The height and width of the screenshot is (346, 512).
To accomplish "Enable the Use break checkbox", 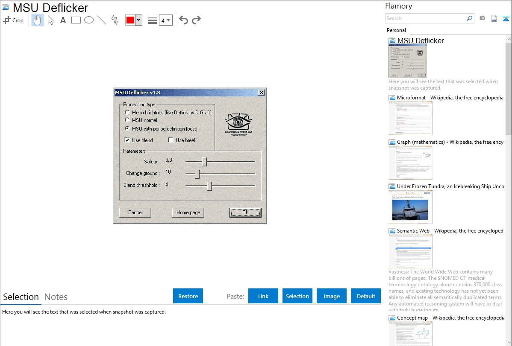I will tap(171, 140).
